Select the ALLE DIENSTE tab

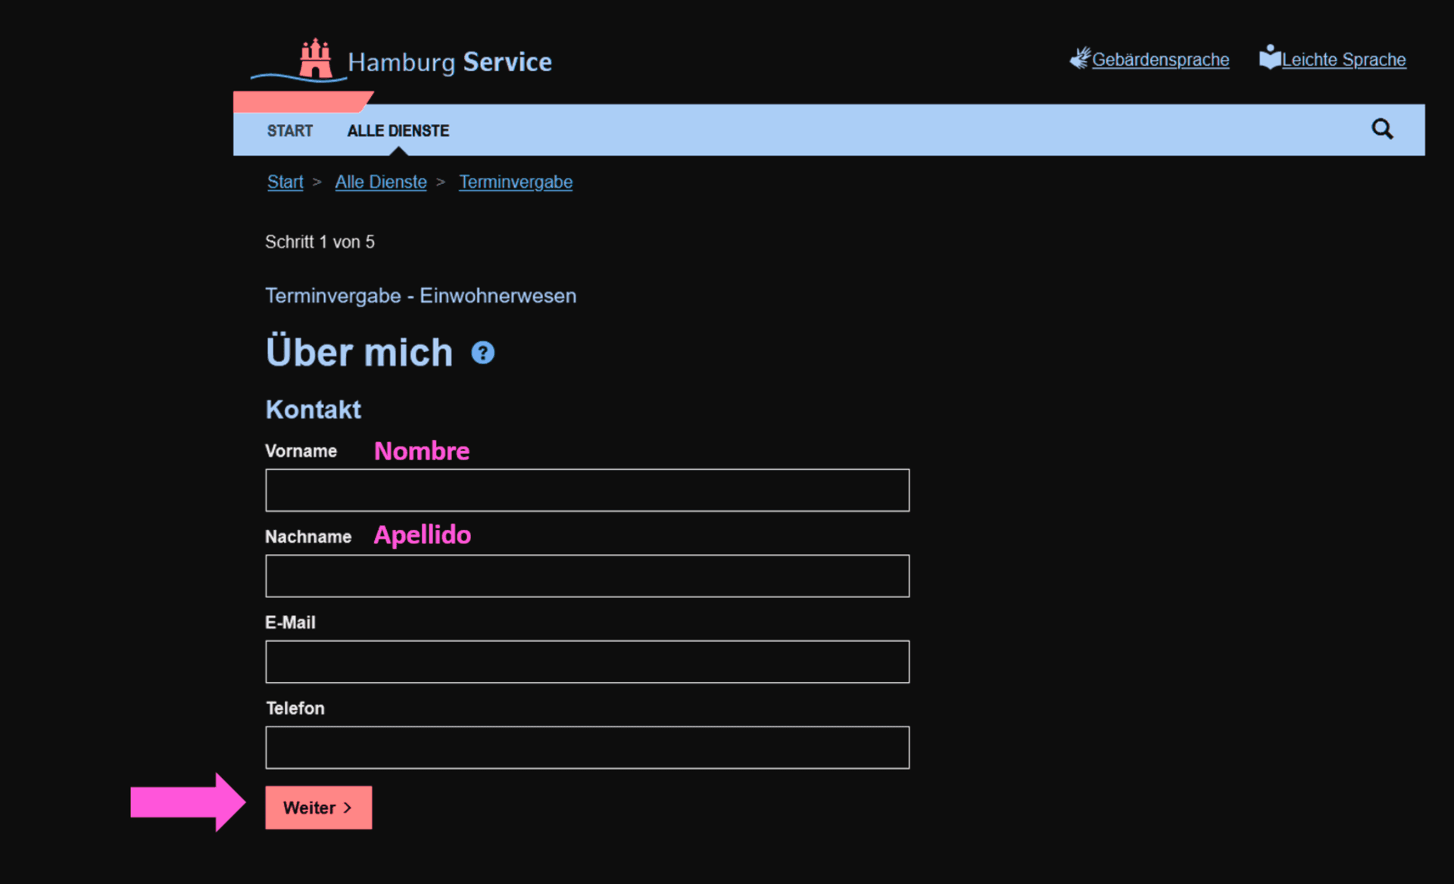[398, 130]
